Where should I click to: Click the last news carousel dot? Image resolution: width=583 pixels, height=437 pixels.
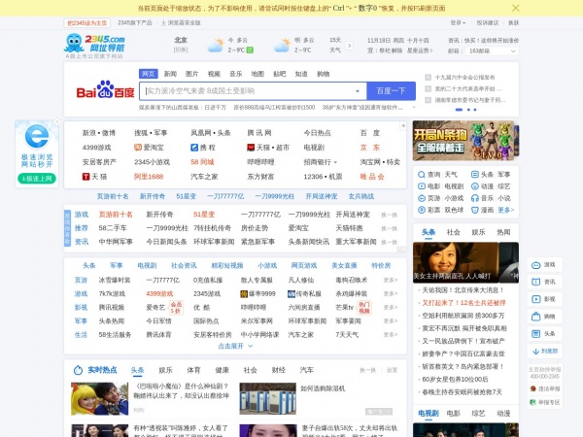pos(475,110)
